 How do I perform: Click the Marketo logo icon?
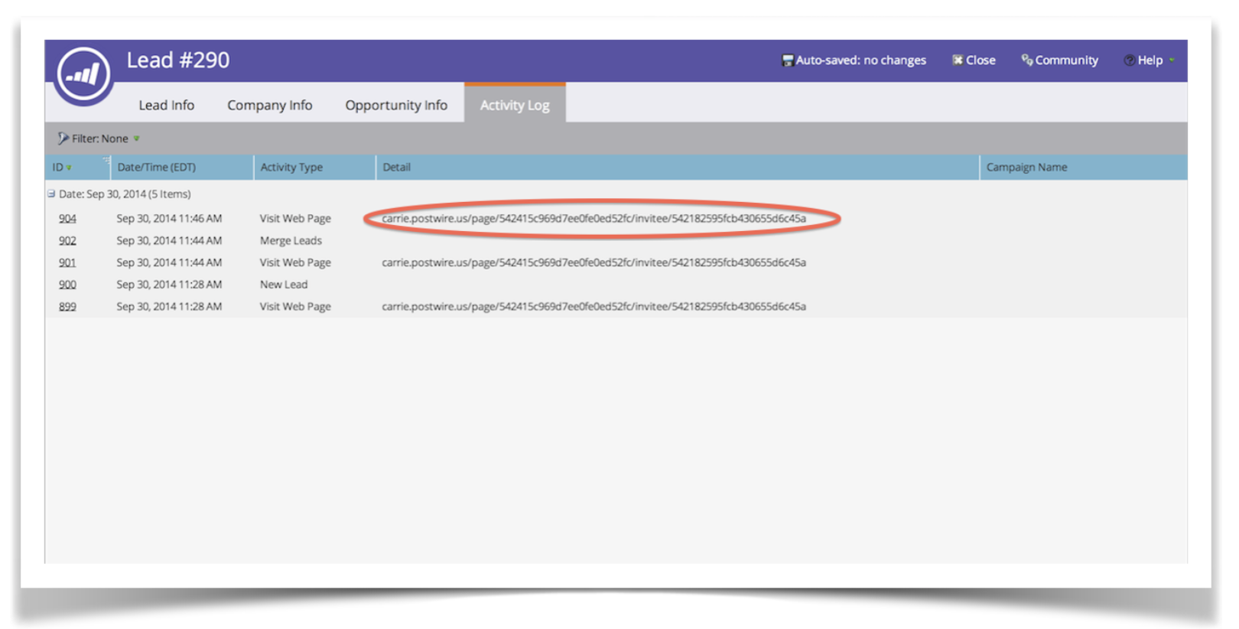pos(83,74)
